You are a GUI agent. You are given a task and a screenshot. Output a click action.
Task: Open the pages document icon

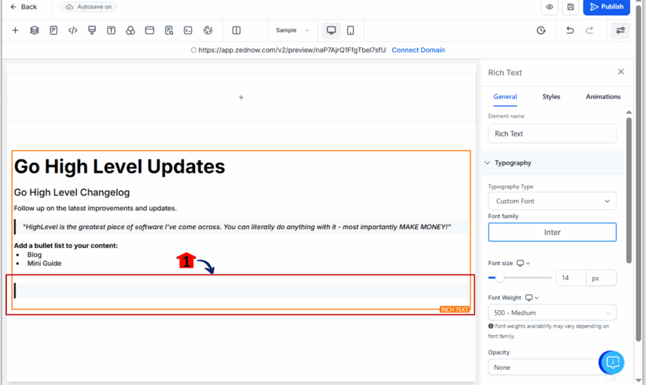[x=54, y=30]
